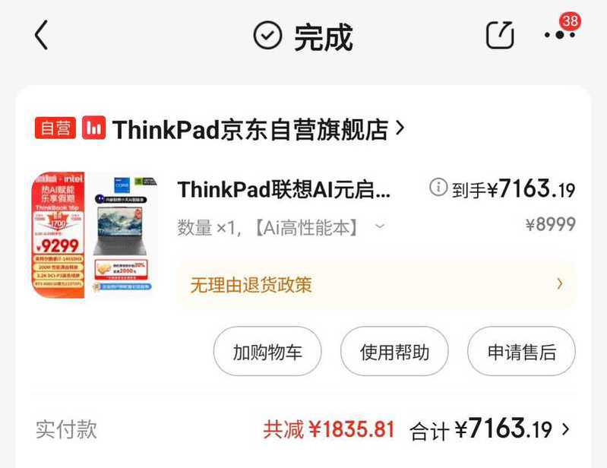Expand total 合计 ¥7163.19 details arrow
The width and height of the screenshot is (607, 468).
tap(565, 429)
